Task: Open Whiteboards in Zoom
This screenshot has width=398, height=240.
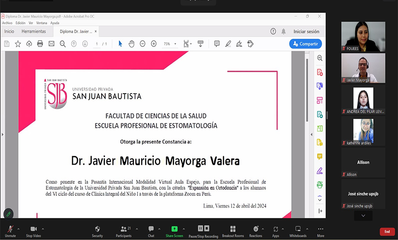Action: 298,231
